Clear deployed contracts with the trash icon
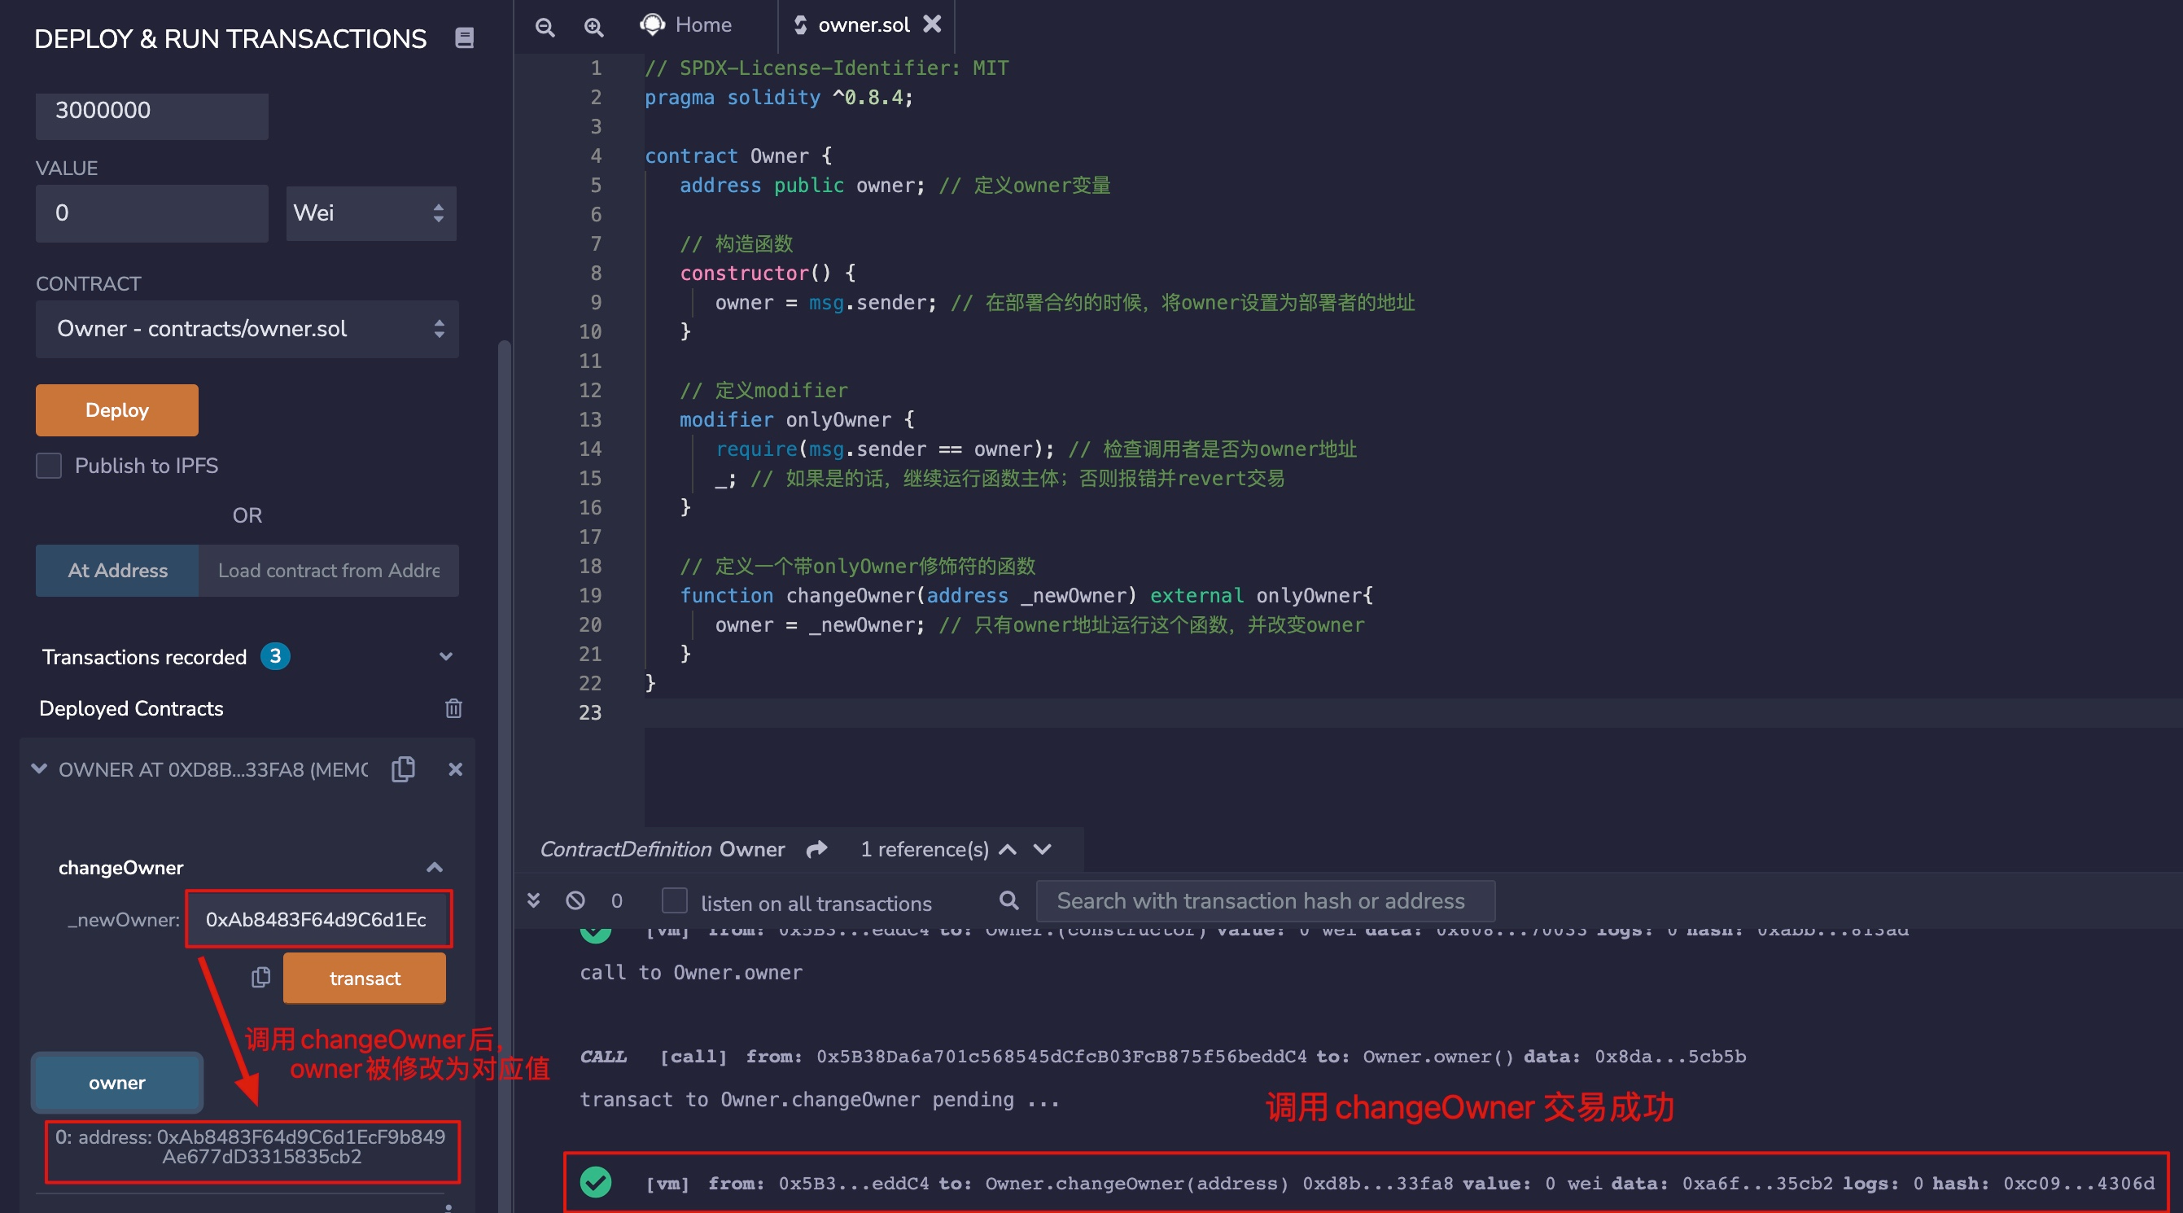 coord(453,708)
